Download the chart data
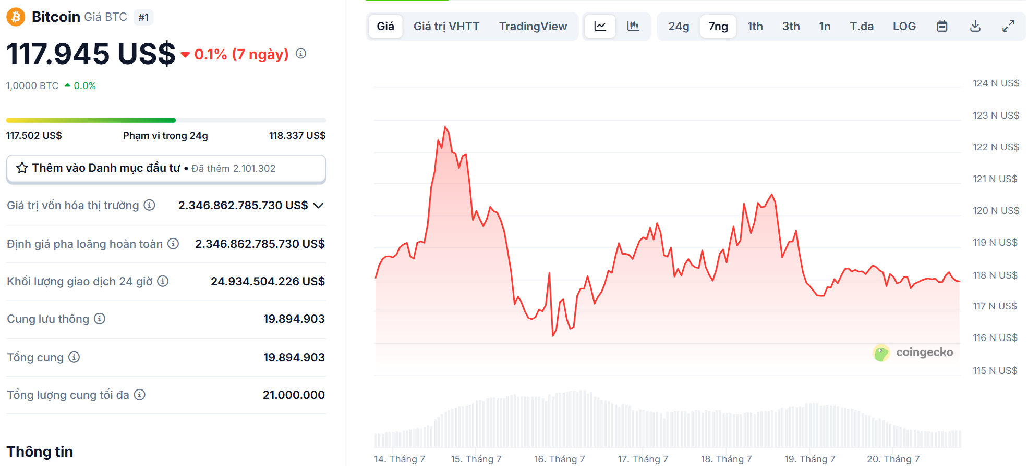1028x466 pixels. pyautogui.click(x=975, y=26)
